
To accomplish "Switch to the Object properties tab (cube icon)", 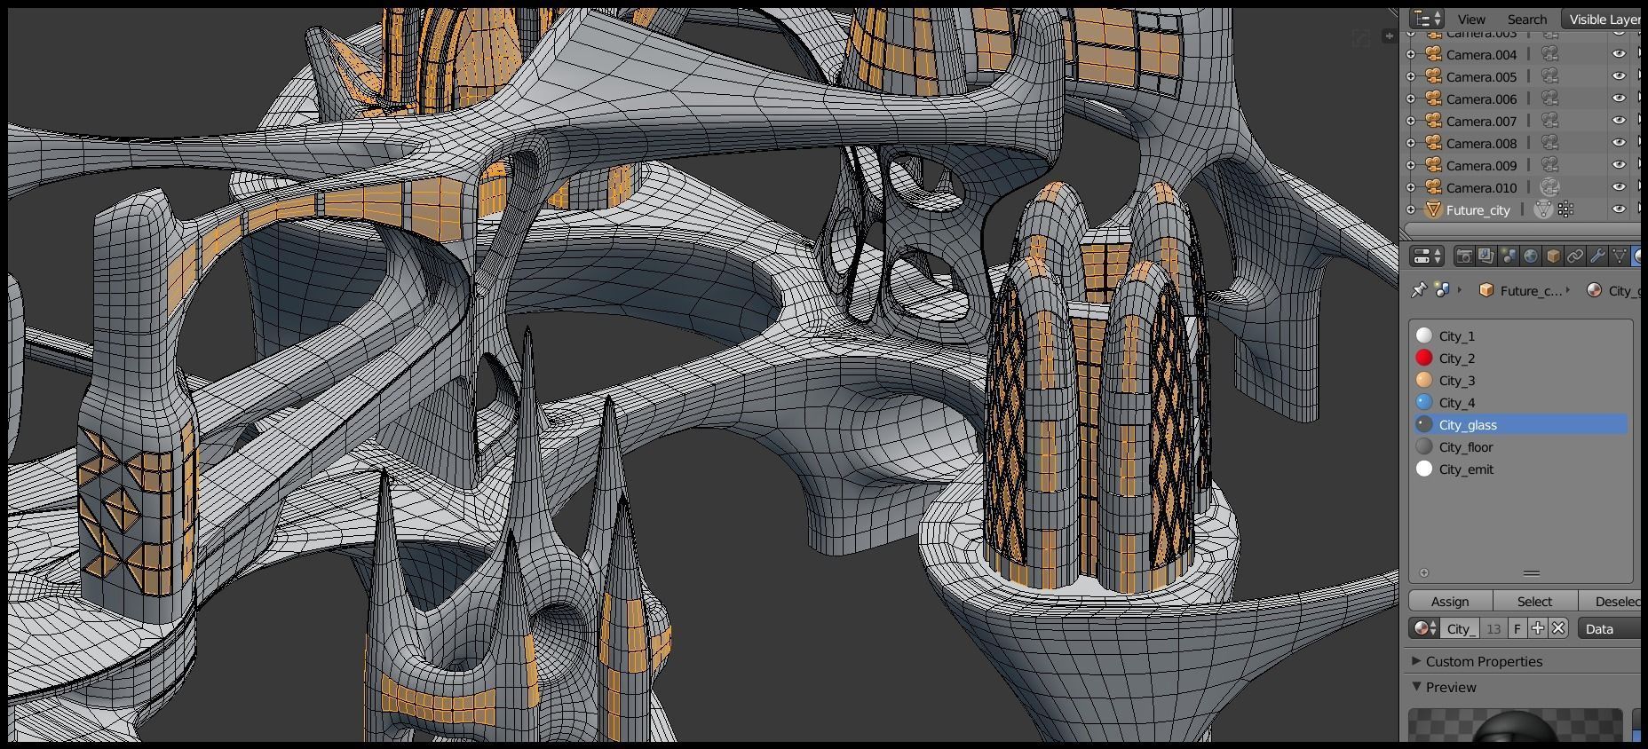I will 1553,256.
